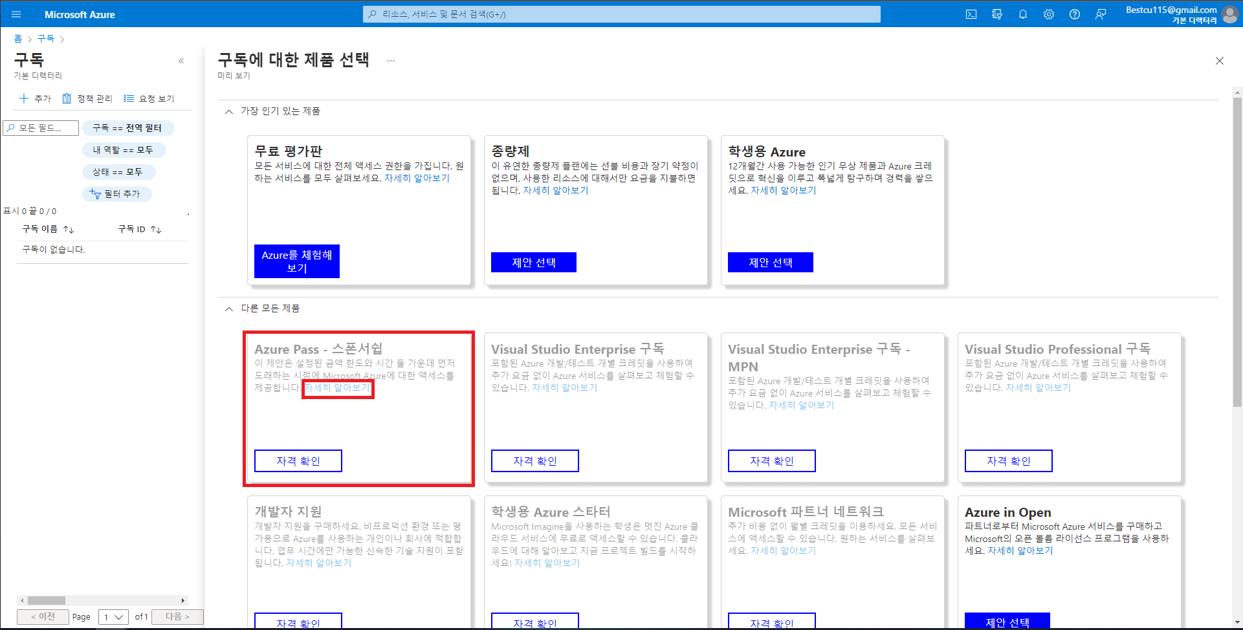Open 자세히 알아보기 link in 무료 평가판 card

coord(417,178)
